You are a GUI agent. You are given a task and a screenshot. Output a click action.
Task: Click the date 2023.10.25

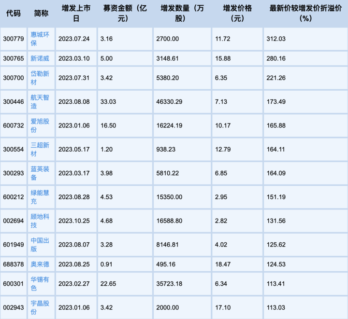[x=74, y=221]
